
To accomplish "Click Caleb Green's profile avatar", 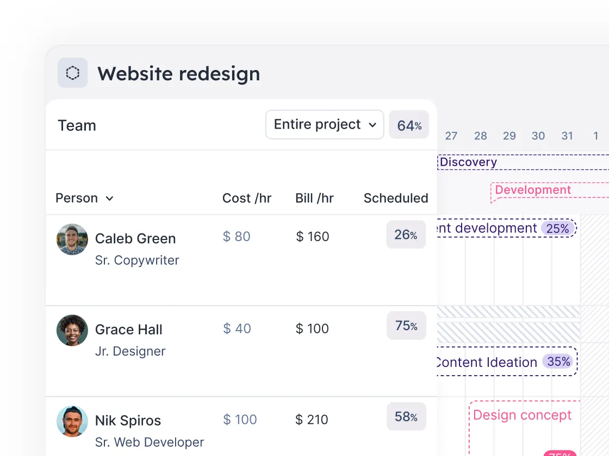I will click(x=72, y=239).
